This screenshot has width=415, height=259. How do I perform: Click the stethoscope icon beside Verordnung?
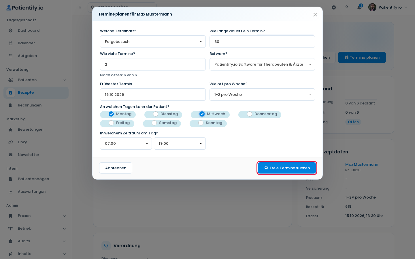point(106,246)
